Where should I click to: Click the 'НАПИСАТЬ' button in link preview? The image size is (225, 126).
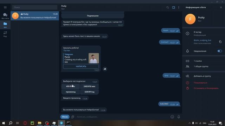click(81, 66)
